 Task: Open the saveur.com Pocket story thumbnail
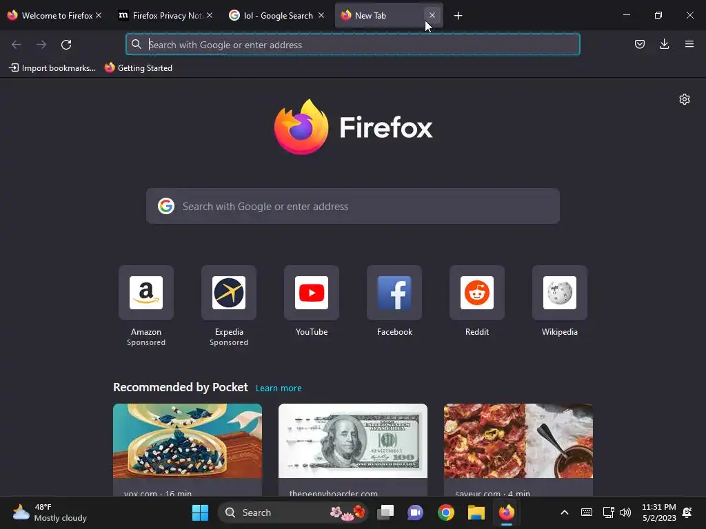tap(518, 441)
